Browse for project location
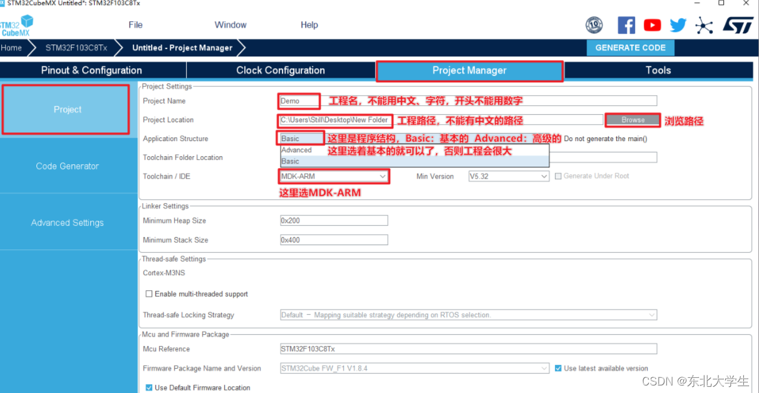 point(633,120)
